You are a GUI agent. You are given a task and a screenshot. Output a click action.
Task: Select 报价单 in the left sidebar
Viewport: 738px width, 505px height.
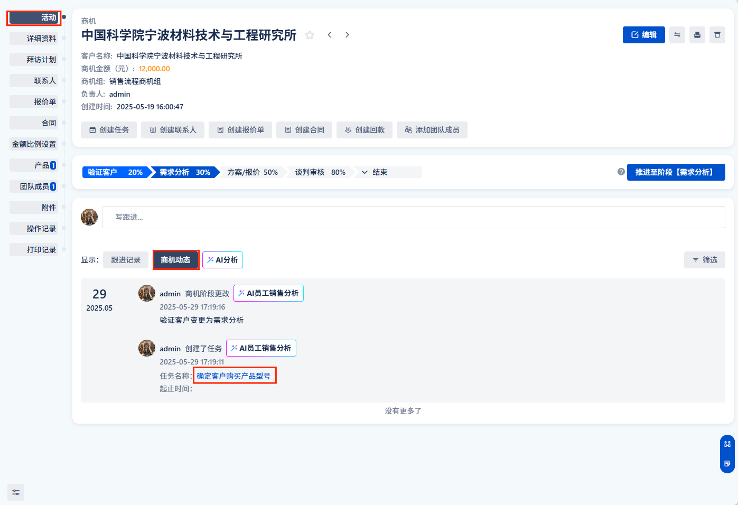(34, 102)
